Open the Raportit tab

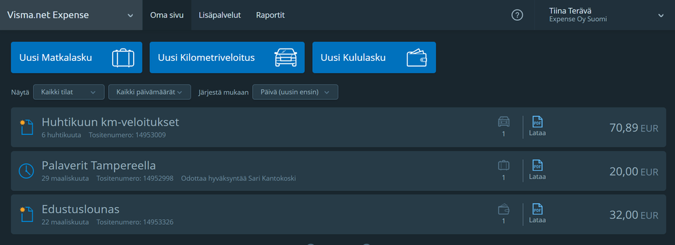click(x=270, y=15)
